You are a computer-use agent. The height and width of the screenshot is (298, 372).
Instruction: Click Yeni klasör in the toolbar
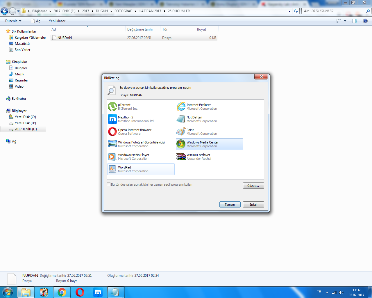click(57, 21)
